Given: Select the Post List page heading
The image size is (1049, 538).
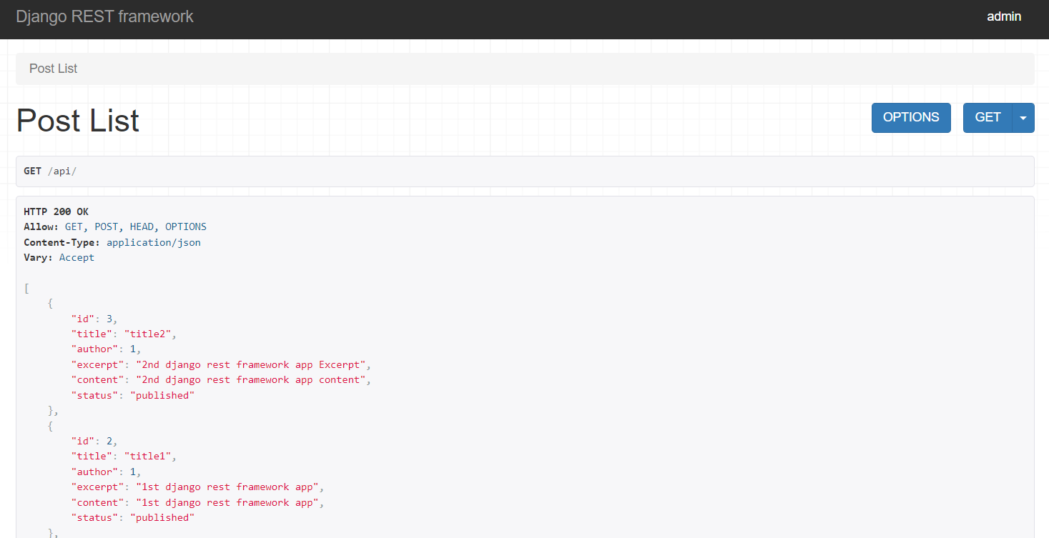Looking at the screenshot, I should click(78, 120).
